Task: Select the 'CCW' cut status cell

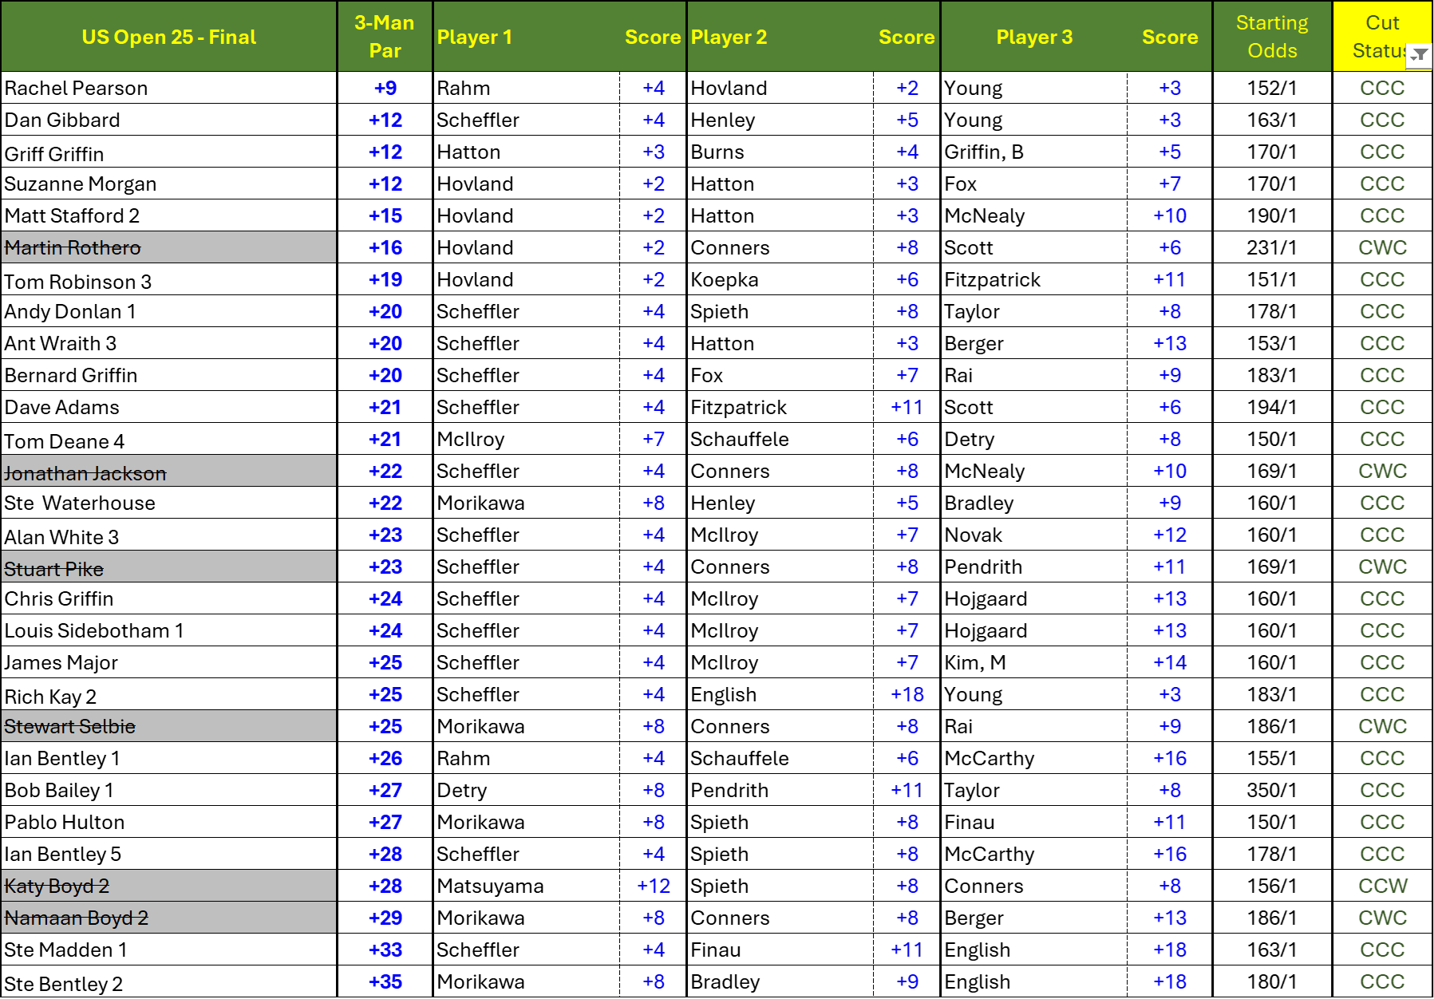Action: tap(1382, 886)
